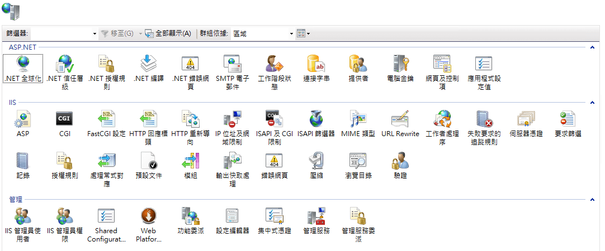Open the 篩選器 filter dropdown

(x=95, y=34)
